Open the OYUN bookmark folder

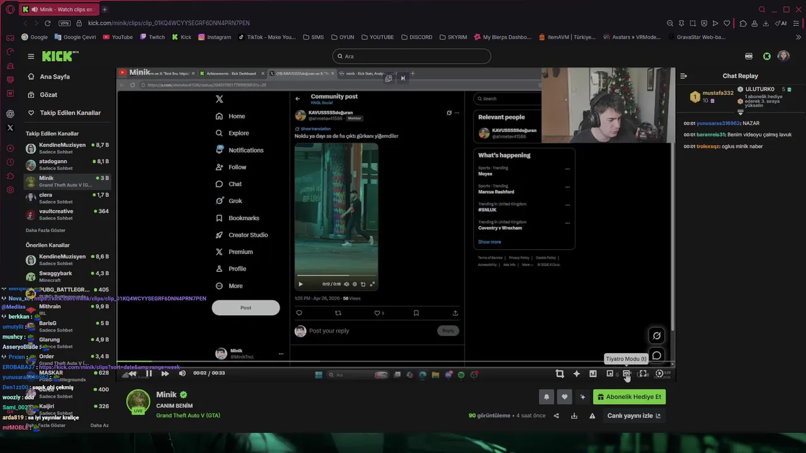pyautogui.click(x=342, y=37)
